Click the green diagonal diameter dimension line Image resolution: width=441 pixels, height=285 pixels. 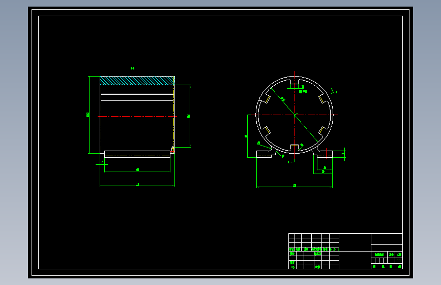click(x=294, y=115)
